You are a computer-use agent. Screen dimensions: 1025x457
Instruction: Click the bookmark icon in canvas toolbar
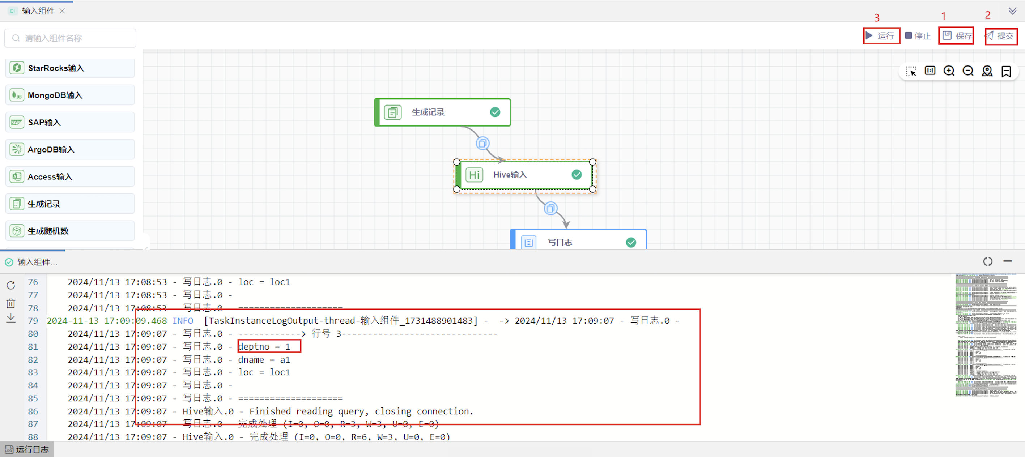tap(1006, 71)
